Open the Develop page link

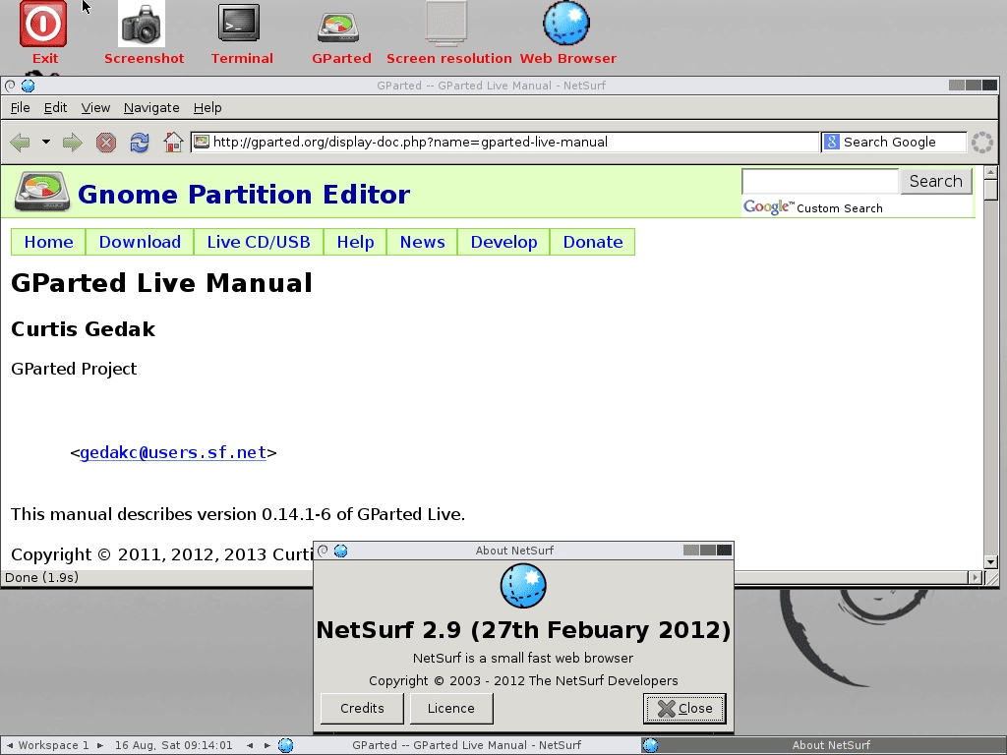click(x=503, y=242)
